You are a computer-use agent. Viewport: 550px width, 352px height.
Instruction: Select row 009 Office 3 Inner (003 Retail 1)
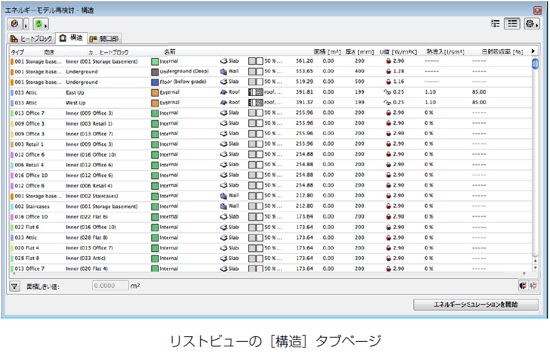point(270,123)
